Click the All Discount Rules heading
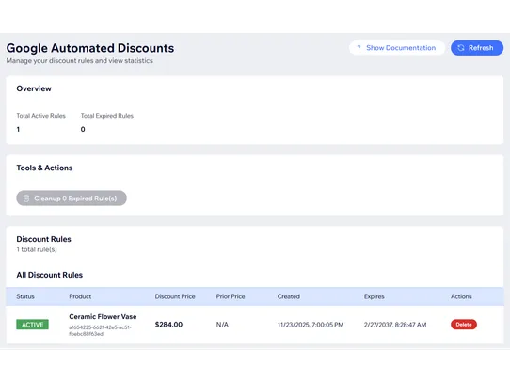The width and height of the screenshot is (510, 383). coord(50,275)
